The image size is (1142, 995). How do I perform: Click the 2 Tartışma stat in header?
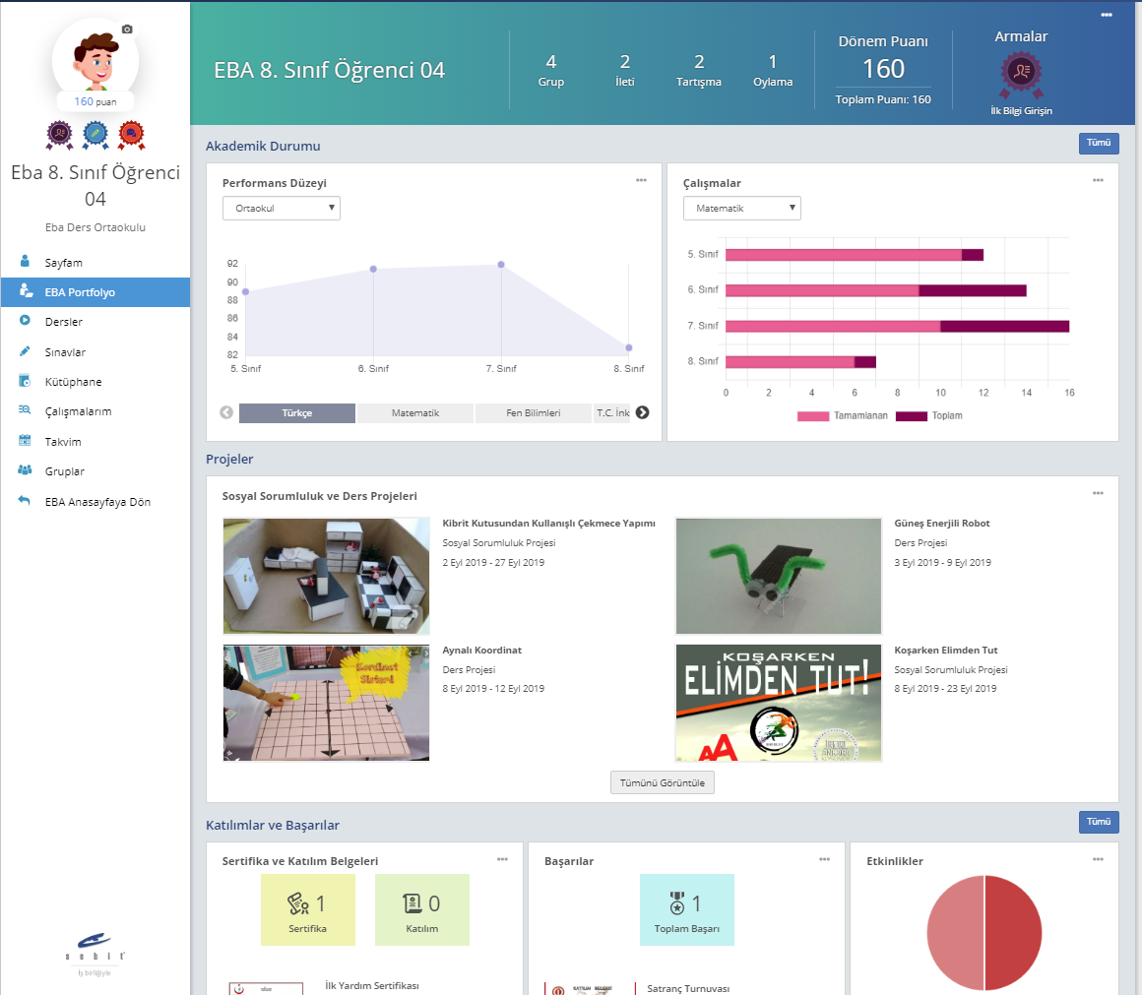tap(698, 71)
